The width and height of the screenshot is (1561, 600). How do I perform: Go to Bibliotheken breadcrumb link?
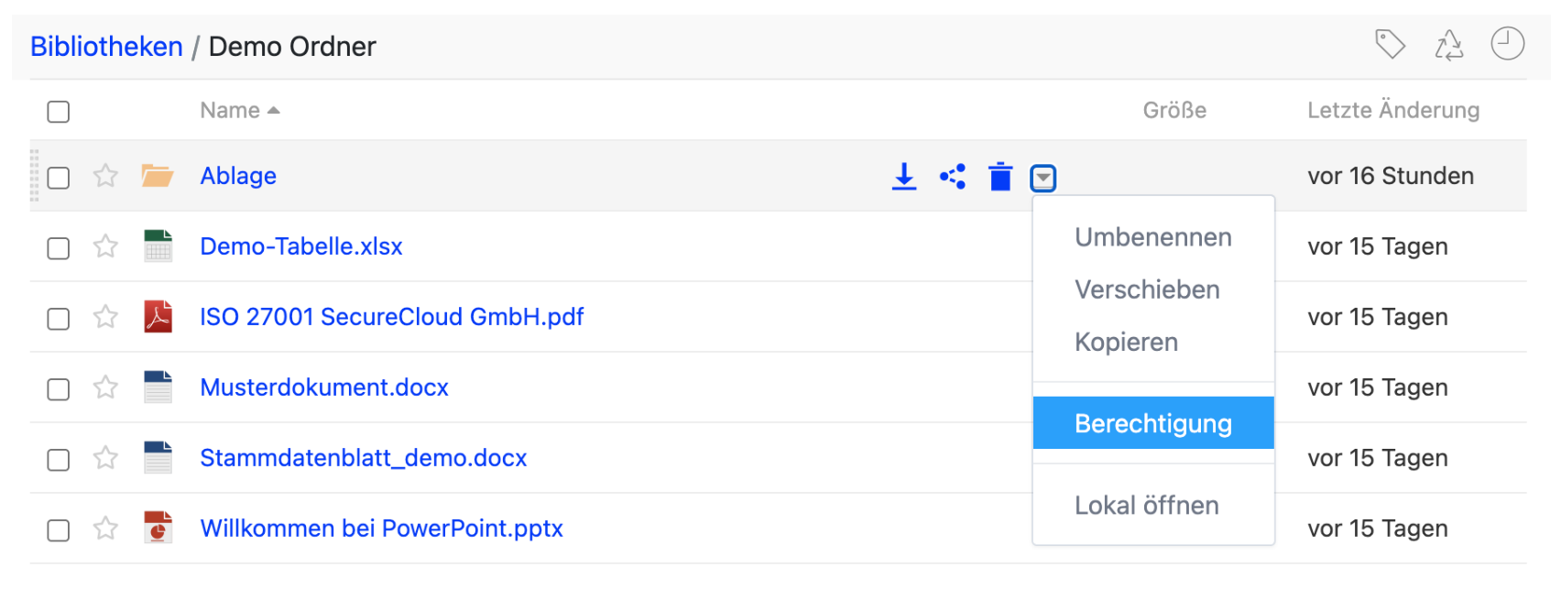106,46
